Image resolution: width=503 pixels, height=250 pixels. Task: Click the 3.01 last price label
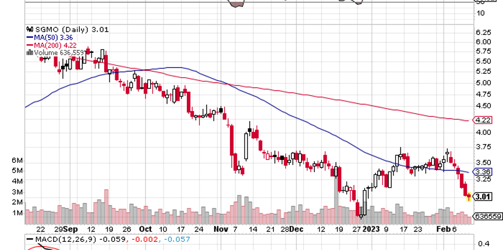click(x=483, y=197)
